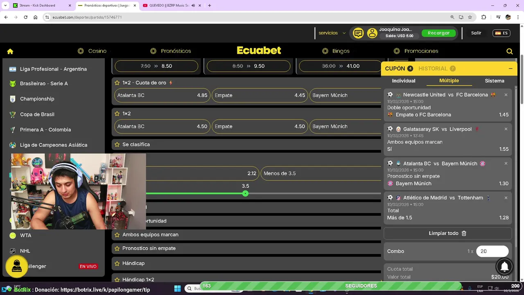
Task: Click the Recargar button
Action: 438,33
